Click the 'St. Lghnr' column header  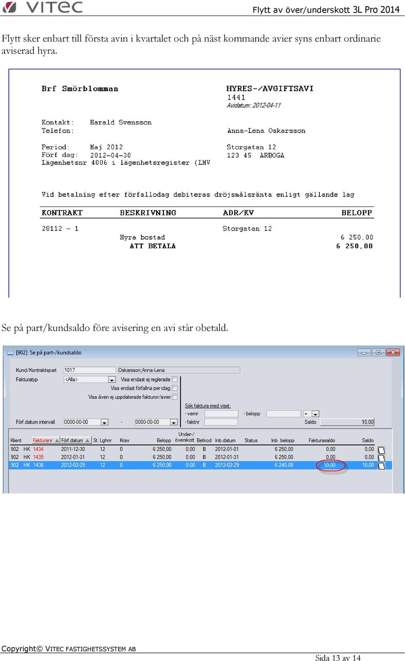(103, 441)
